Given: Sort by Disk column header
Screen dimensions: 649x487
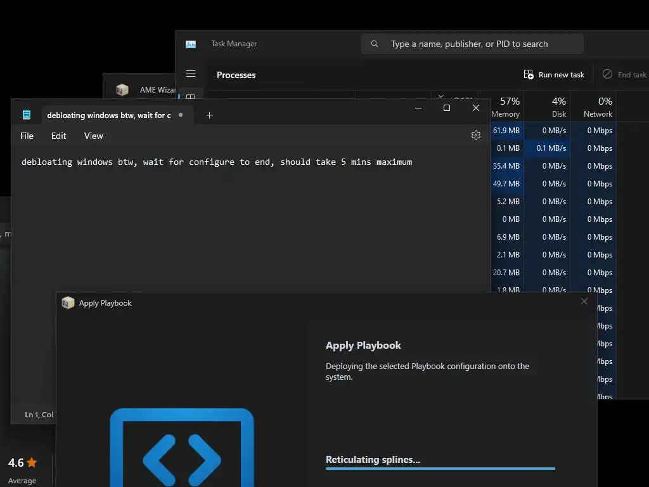Looking at the screenshot, I should pyautogui.click(x=548, y=107).
